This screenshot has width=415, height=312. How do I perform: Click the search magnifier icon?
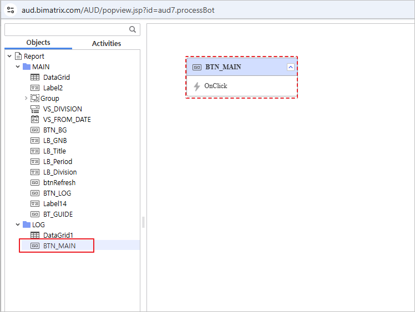click(133, 30)
